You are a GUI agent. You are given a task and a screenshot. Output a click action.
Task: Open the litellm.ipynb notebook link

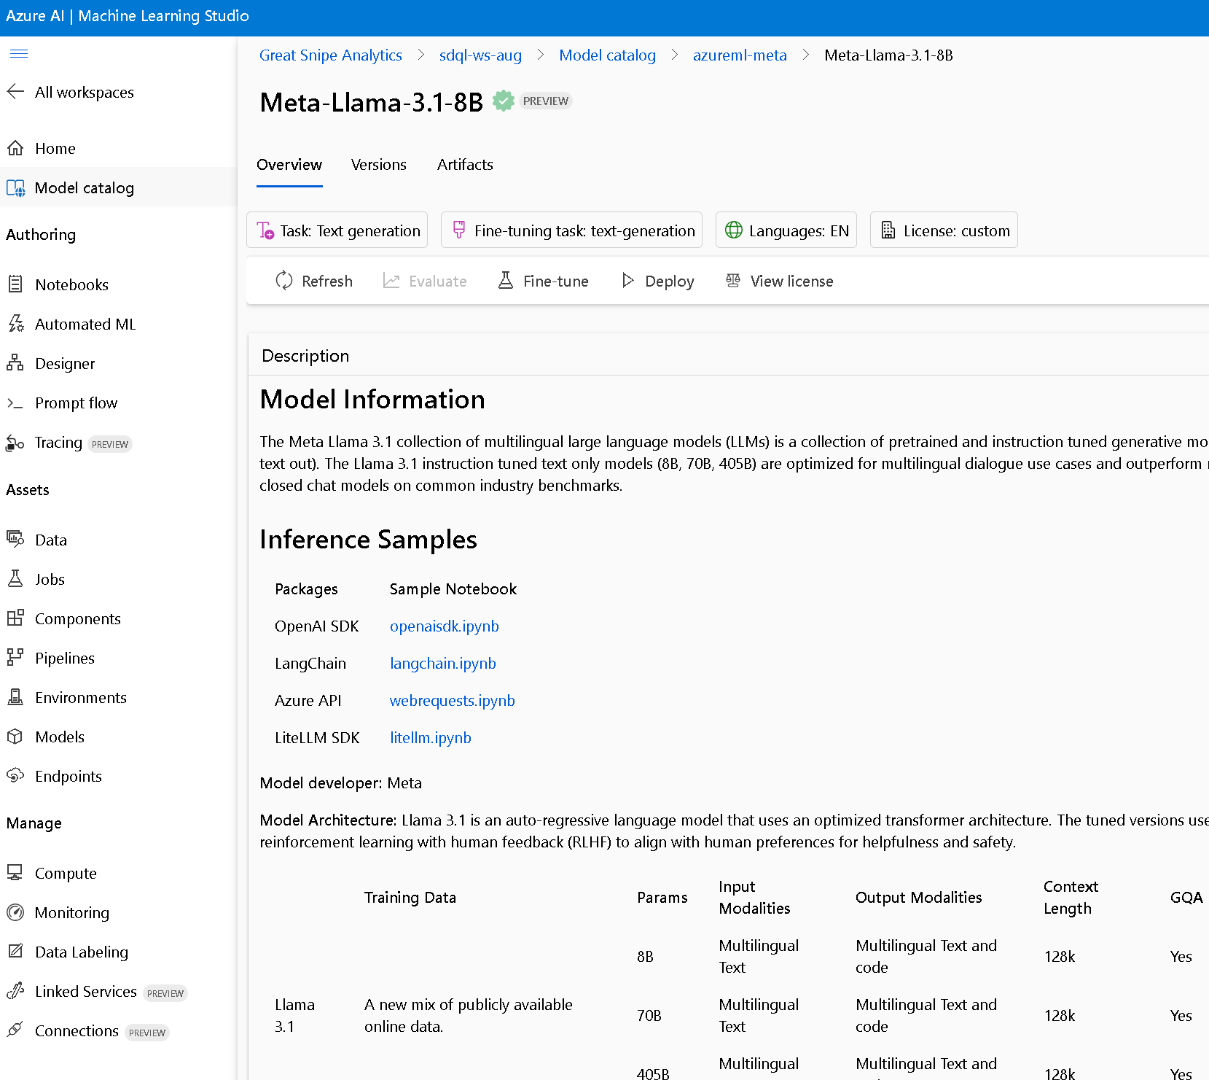[x=431, y=738]
